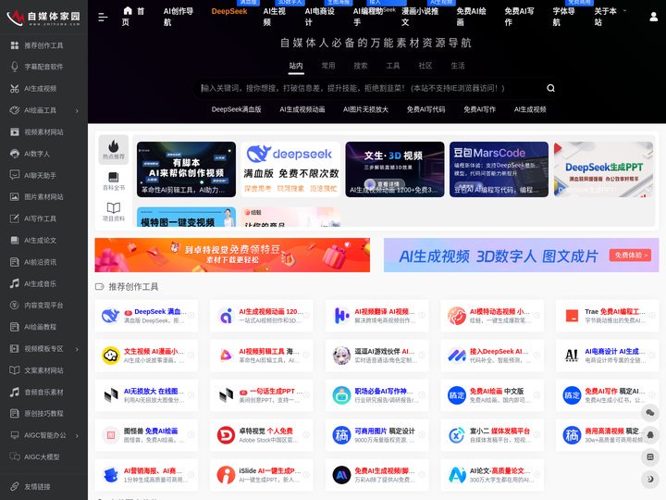Open AI聊天助手 sidebar item
The height and width of the screenshot is (500, 666).
[x=43, y=175]
